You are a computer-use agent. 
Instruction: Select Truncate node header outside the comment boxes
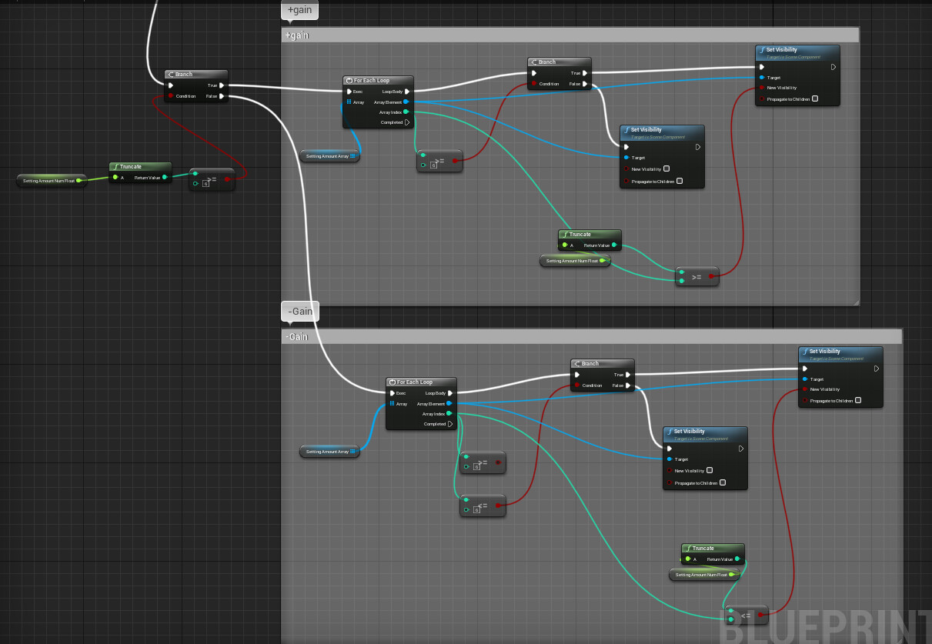coord(141,167)
